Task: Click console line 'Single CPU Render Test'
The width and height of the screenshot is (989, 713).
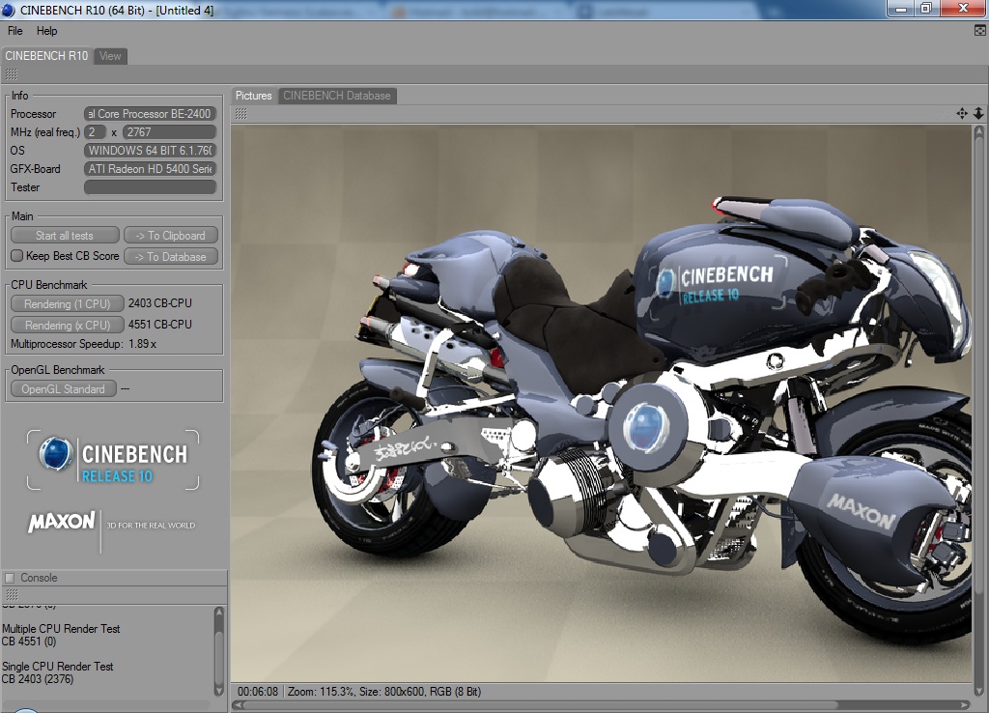Action: 57,667
